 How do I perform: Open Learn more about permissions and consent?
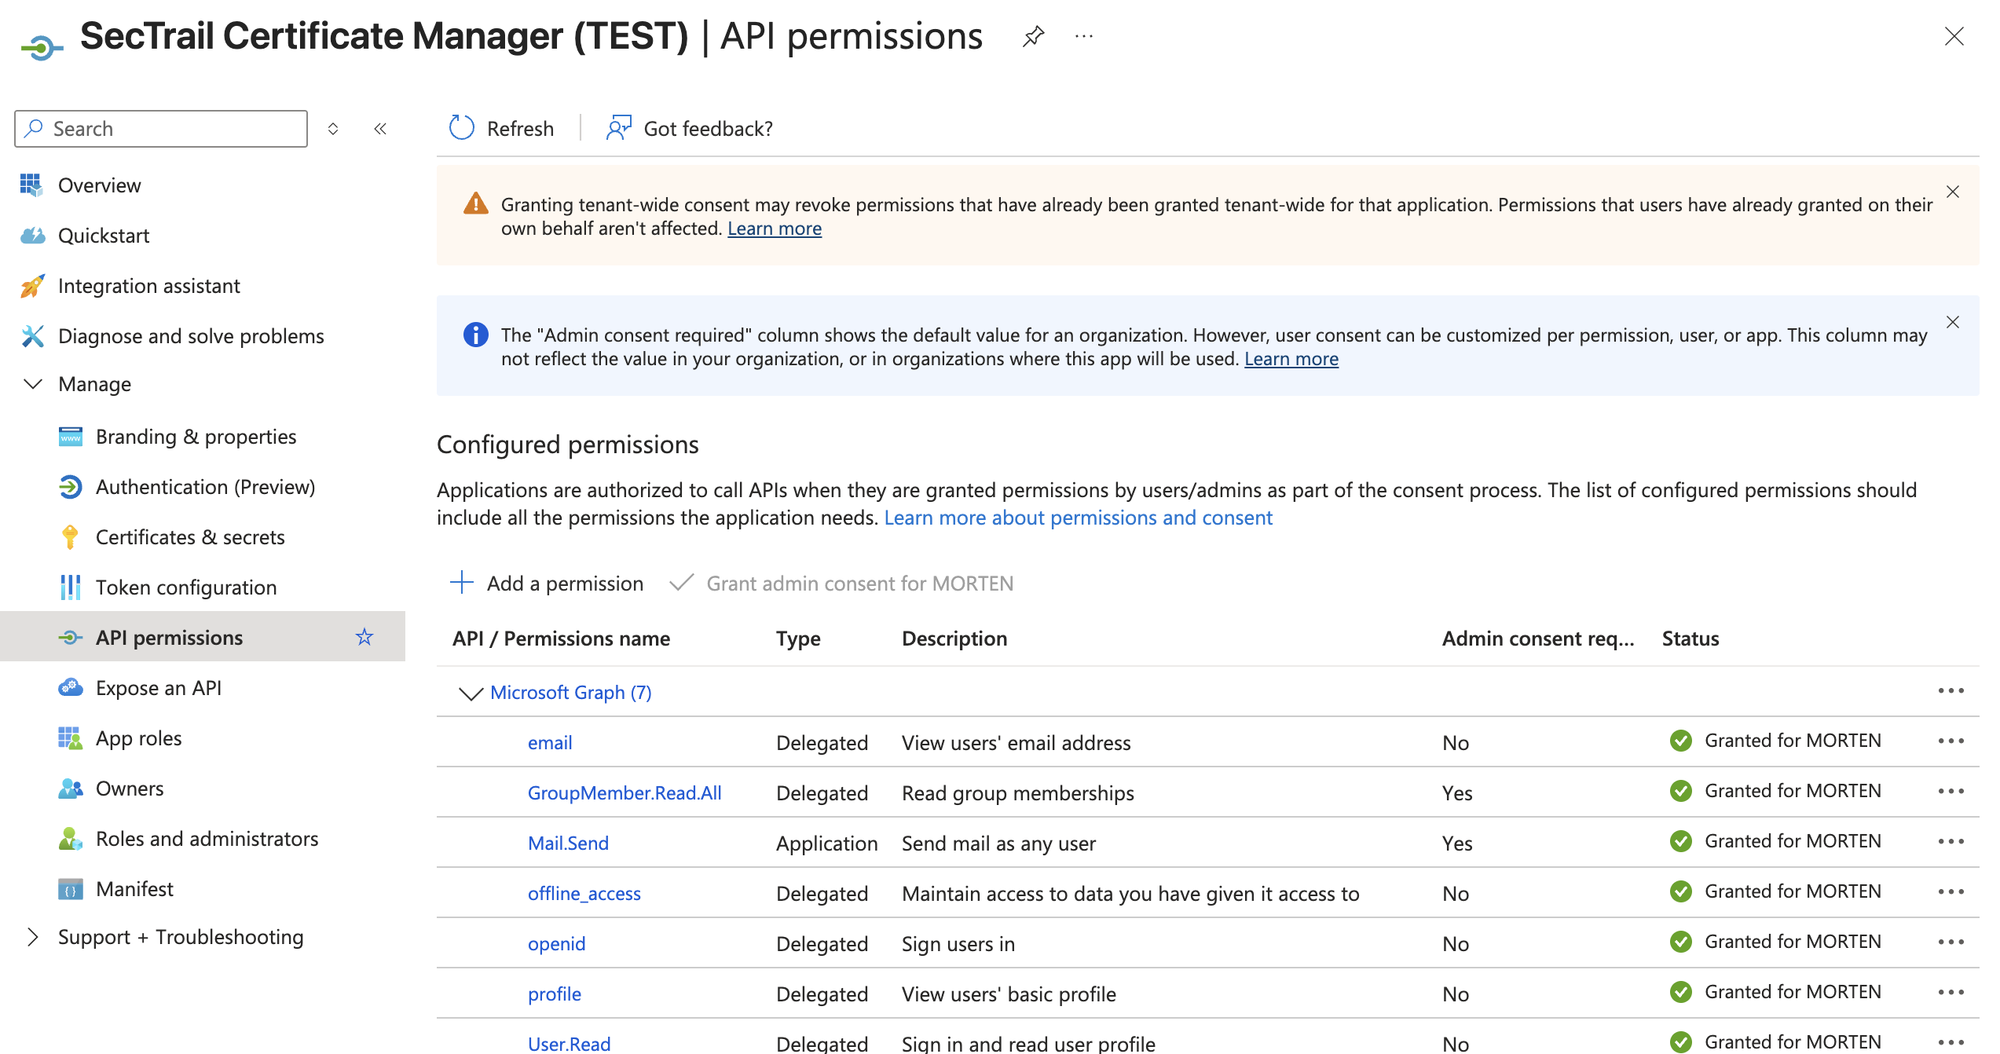click(1078, 518)
